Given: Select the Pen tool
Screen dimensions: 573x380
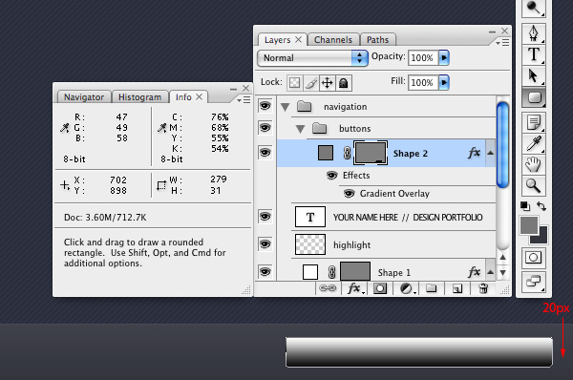Looking at the screenshot, I should (x=534, y=33).
